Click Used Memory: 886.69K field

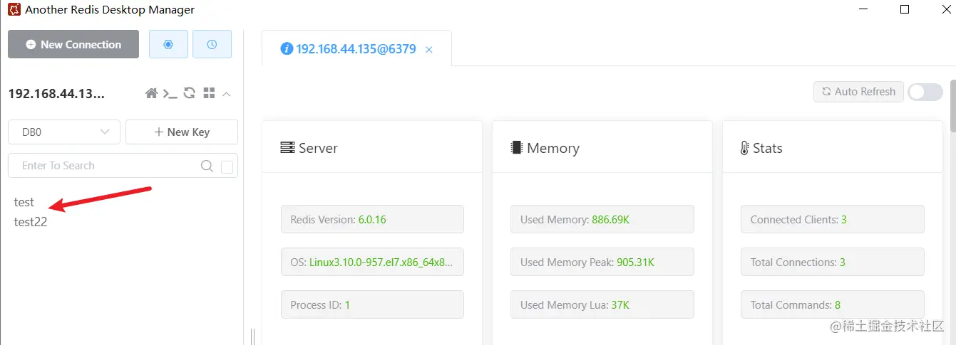click(x=602, y=219)
